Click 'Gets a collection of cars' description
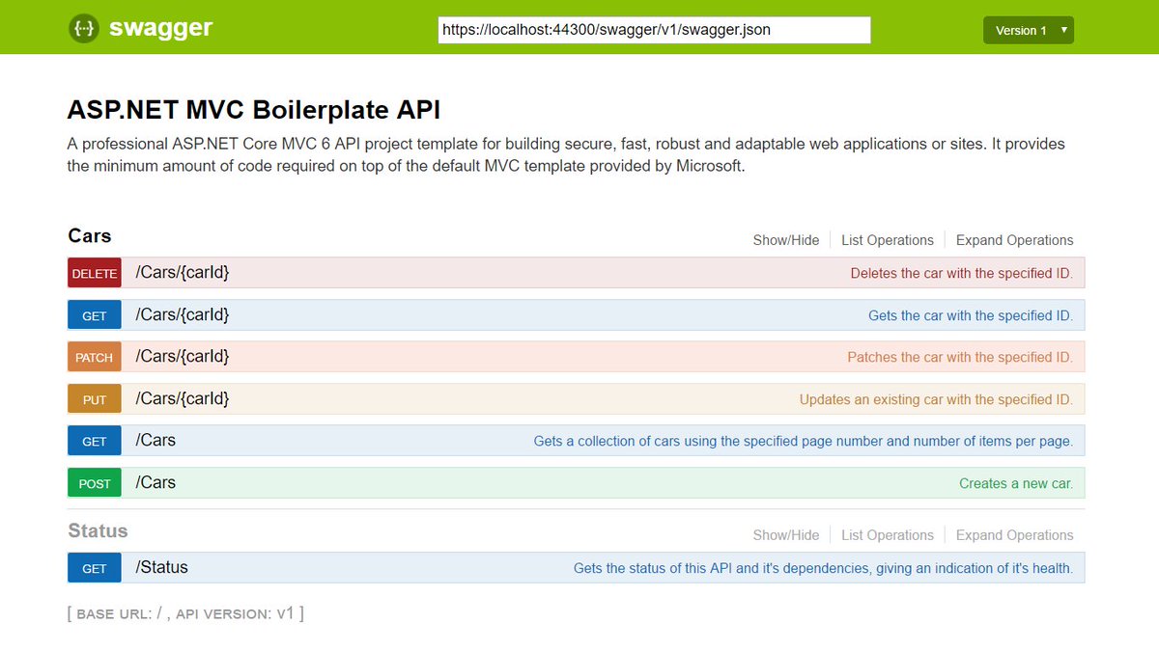The width and height of the screenshot is (1159, 651). pyautogui.click(x=804, y=441)
